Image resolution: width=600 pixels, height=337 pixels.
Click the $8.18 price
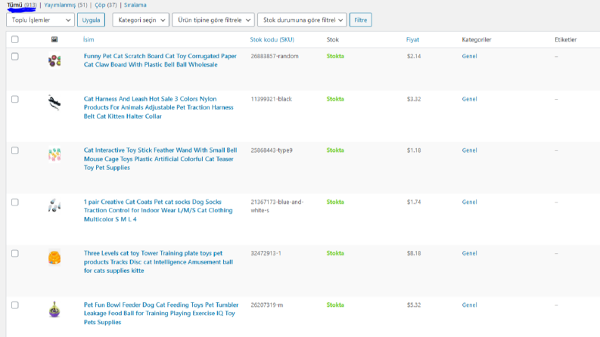tap(414, 253)
